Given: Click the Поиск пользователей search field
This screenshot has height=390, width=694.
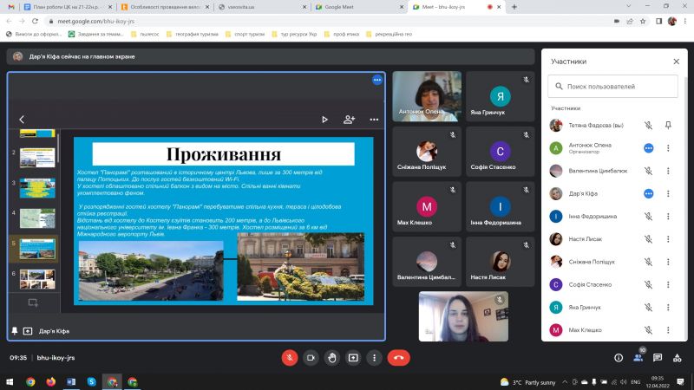Looking at the screenshot, I should tap(612, 86).
